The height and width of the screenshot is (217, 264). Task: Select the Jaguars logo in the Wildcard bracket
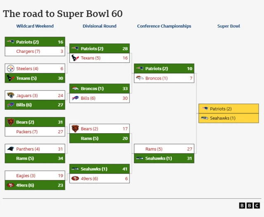pos(11,95)
